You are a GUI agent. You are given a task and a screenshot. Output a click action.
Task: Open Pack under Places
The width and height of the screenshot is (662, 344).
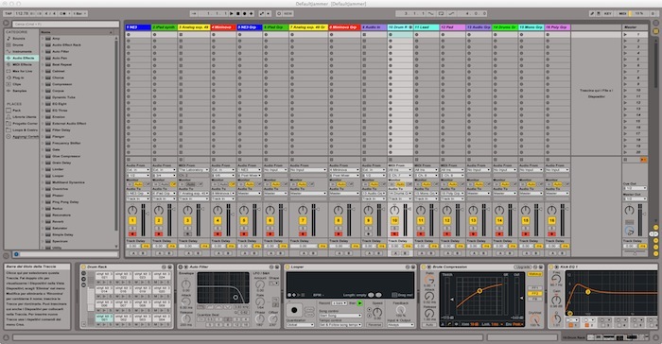(16, 111)
